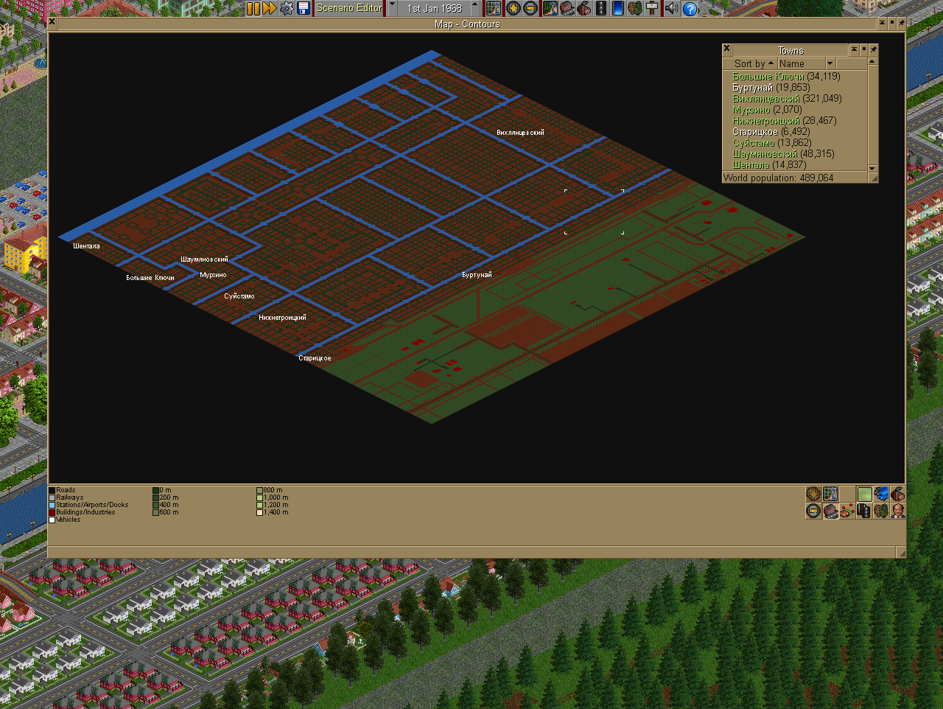Screen dimensions: 943x709
Task: Click the dropdown arrow beside Name
Action: click(830, 63)
